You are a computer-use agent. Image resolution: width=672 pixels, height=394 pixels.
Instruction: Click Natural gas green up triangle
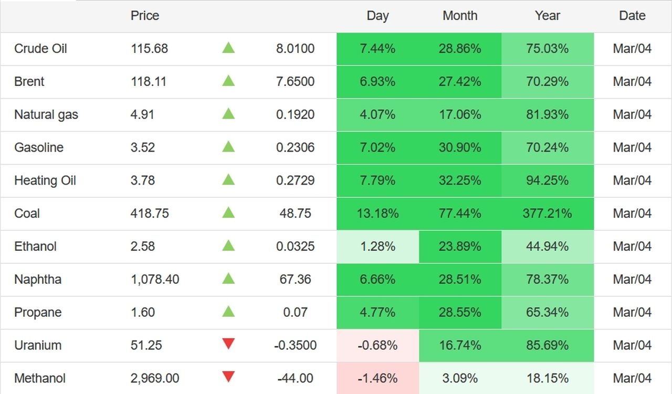coord(228,114)
